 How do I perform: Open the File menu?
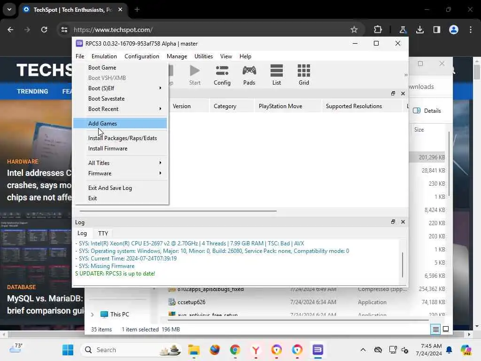click(x=80, y=56)
